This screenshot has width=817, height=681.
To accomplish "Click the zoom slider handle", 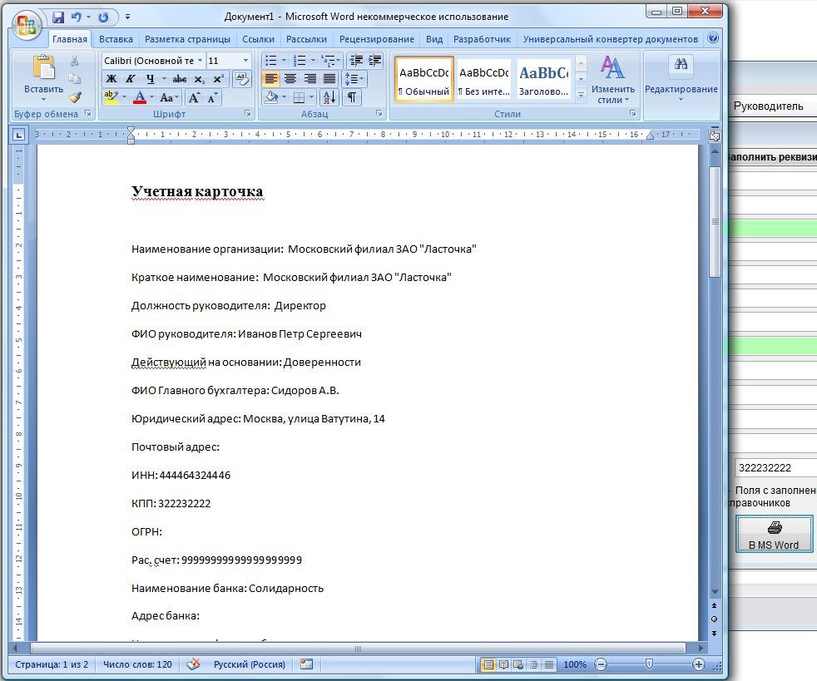I will pyautogui.click(x=649, y=664).
